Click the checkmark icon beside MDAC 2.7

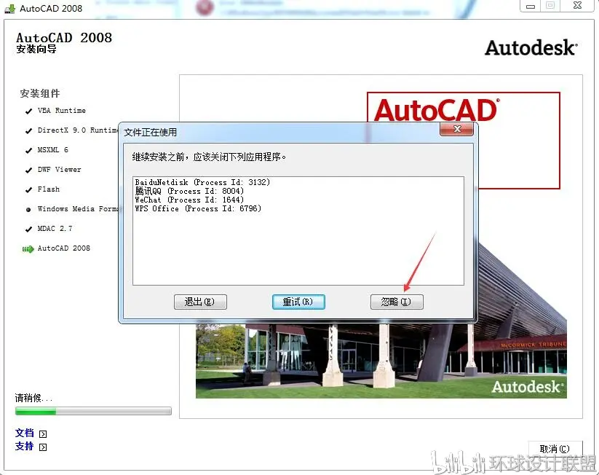coord(28,229)
